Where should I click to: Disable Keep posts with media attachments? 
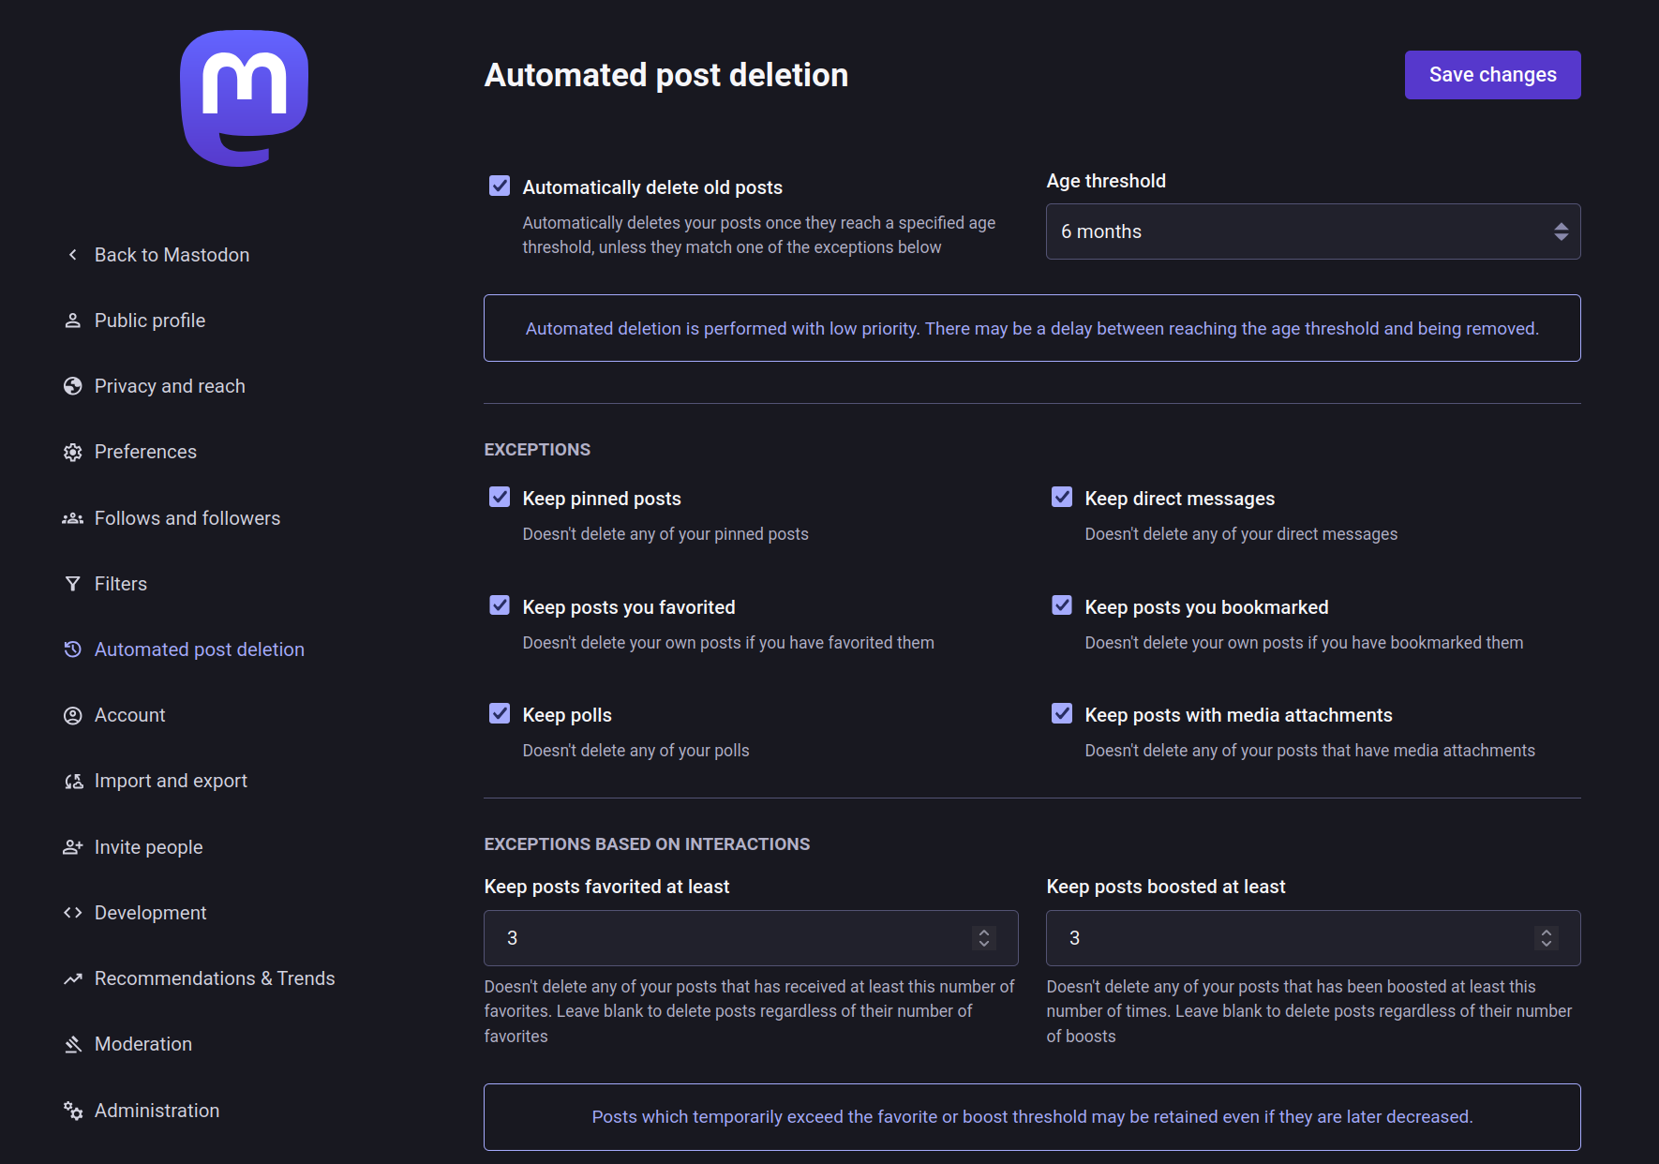coord(1062,713)
